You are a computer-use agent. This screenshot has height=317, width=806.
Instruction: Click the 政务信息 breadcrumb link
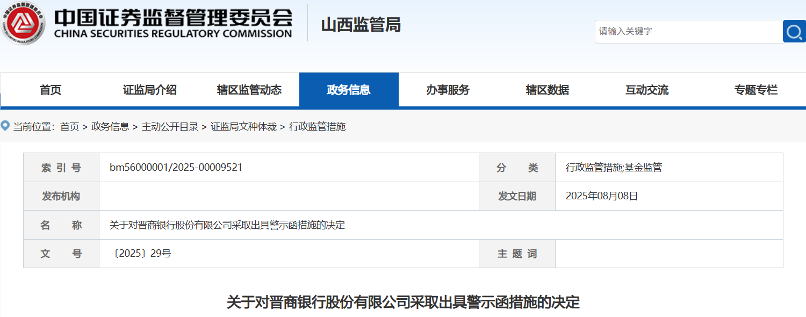110,127
